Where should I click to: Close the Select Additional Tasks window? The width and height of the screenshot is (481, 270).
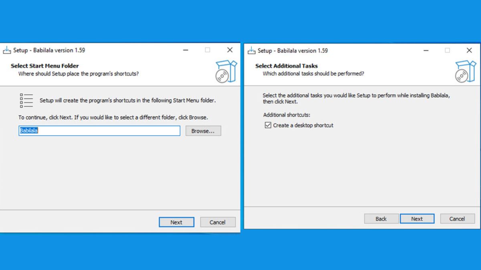point(469,50)
